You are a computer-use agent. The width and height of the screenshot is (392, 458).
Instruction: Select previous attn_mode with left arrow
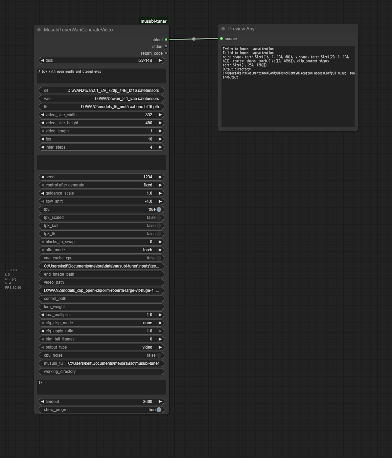(43, 250)
